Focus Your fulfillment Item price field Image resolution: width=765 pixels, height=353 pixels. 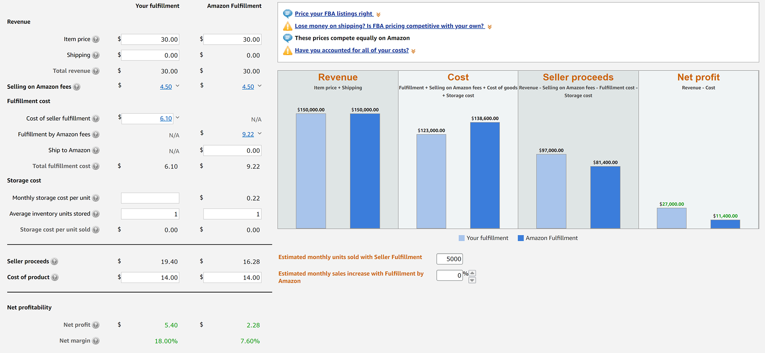150,39
